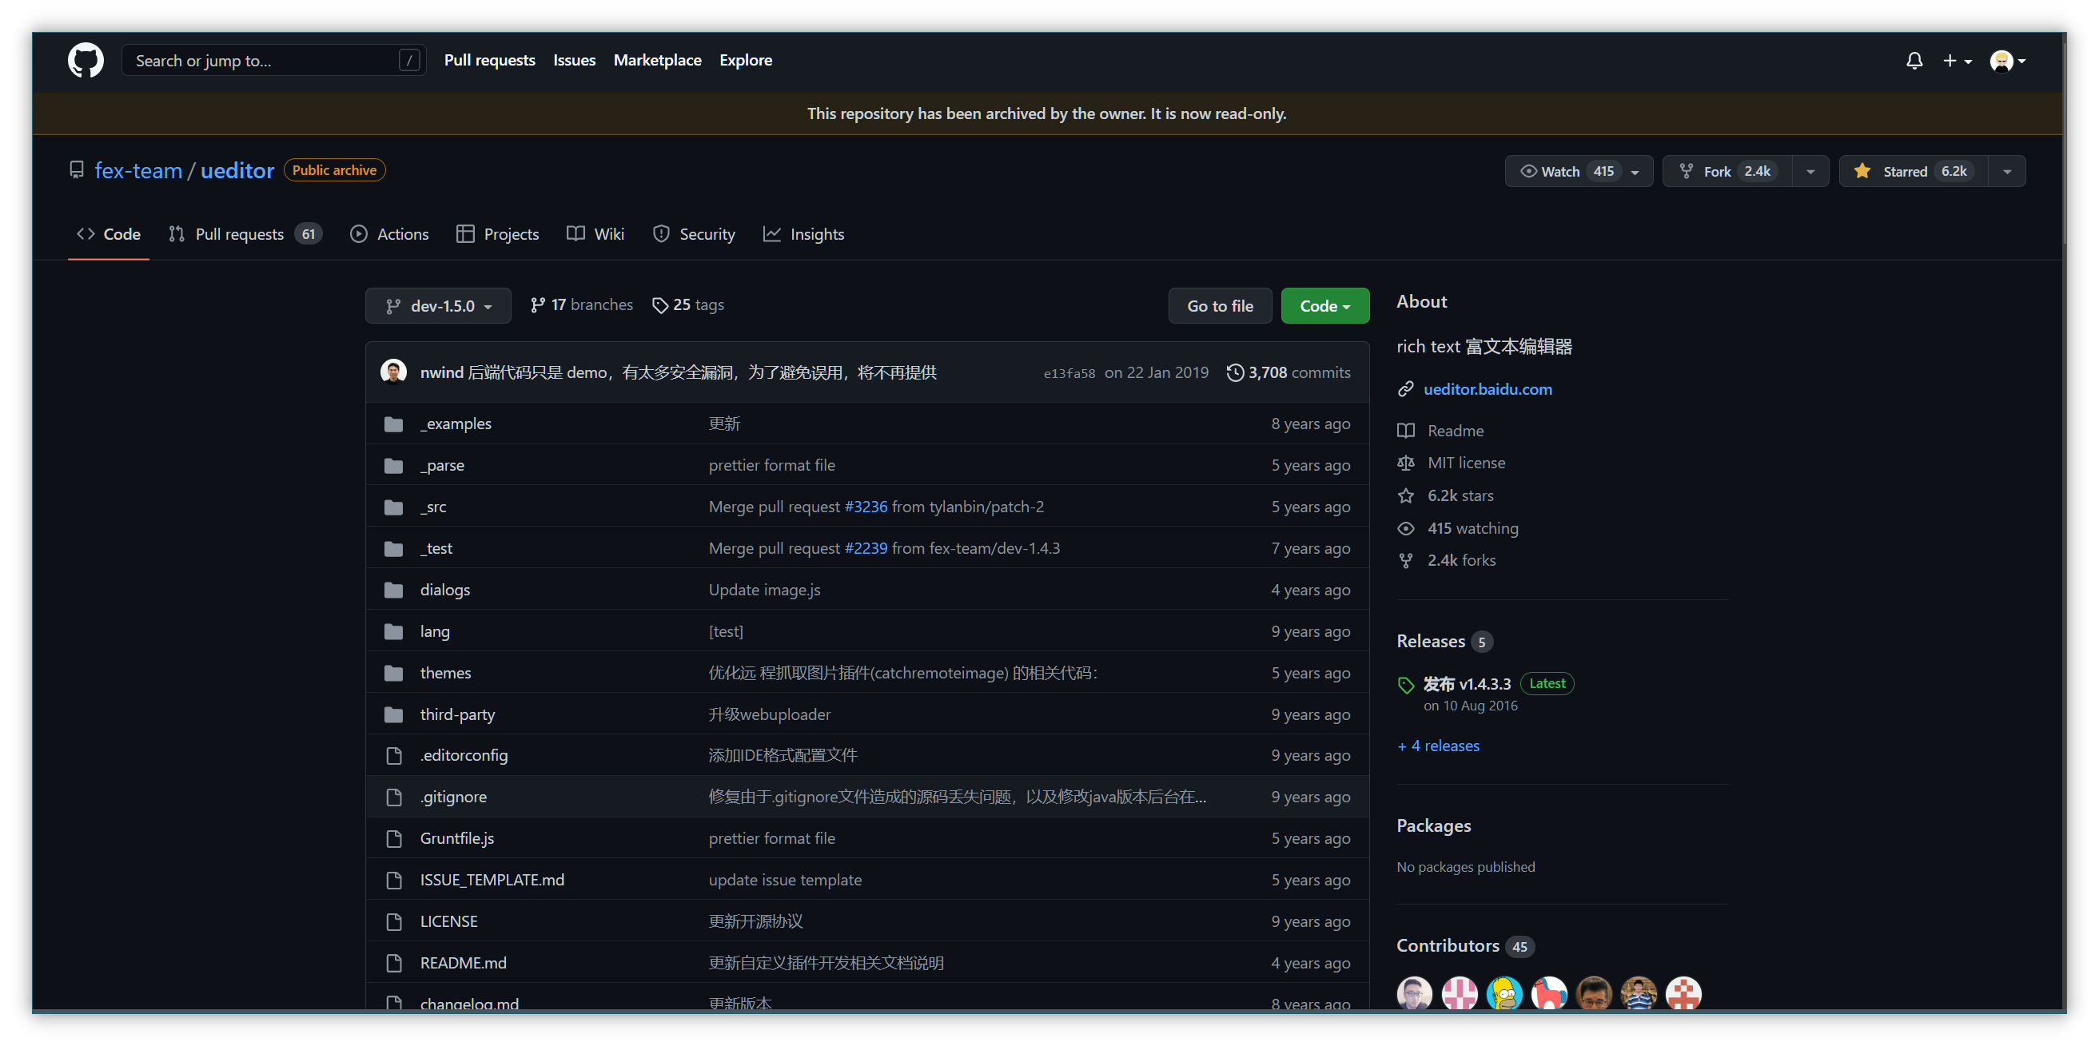Open the 'Update image.js' commit message
The width and height of the screenshot is (2099, 1046).
tap(764, 590)
